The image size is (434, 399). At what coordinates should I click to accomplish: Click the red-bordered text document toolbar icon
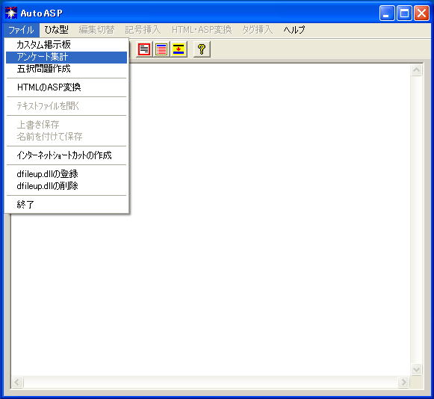144,49
